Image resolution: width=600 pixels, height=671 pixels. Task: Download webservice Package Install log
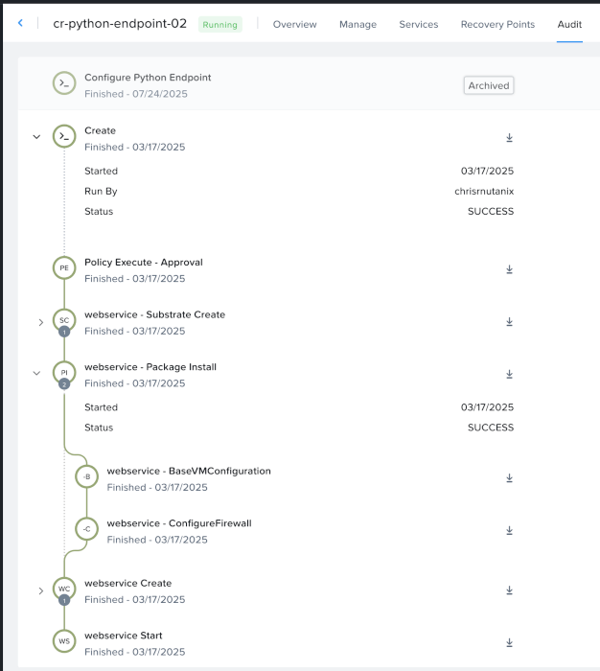509,374
